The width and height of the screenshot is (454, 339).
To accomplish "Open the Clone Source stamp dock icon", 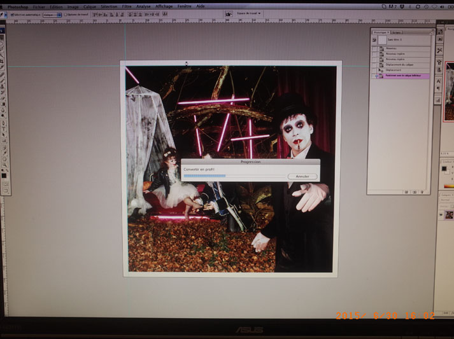I will tap(439, 70).
